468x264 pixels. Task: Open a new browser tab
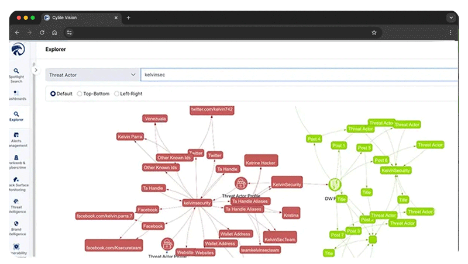coord(129,18)
